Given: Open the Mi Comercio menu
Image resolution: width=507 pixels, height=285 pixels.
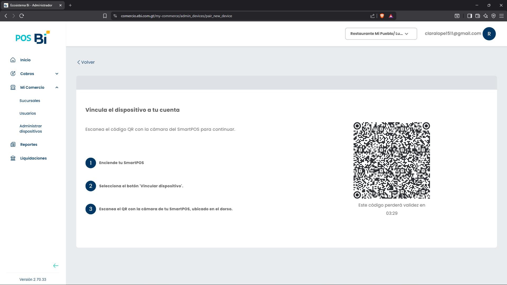Looking at the screenshot, I should pos(32,87).
